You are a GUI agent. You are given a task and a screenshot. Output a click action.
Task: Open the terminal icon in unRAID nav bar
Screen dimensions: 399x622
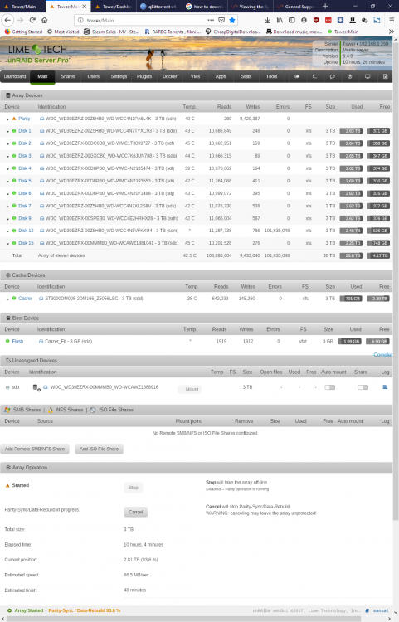click(314, 76)
